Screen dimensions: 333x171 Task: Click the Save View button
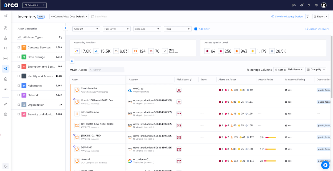click(99, 17)
